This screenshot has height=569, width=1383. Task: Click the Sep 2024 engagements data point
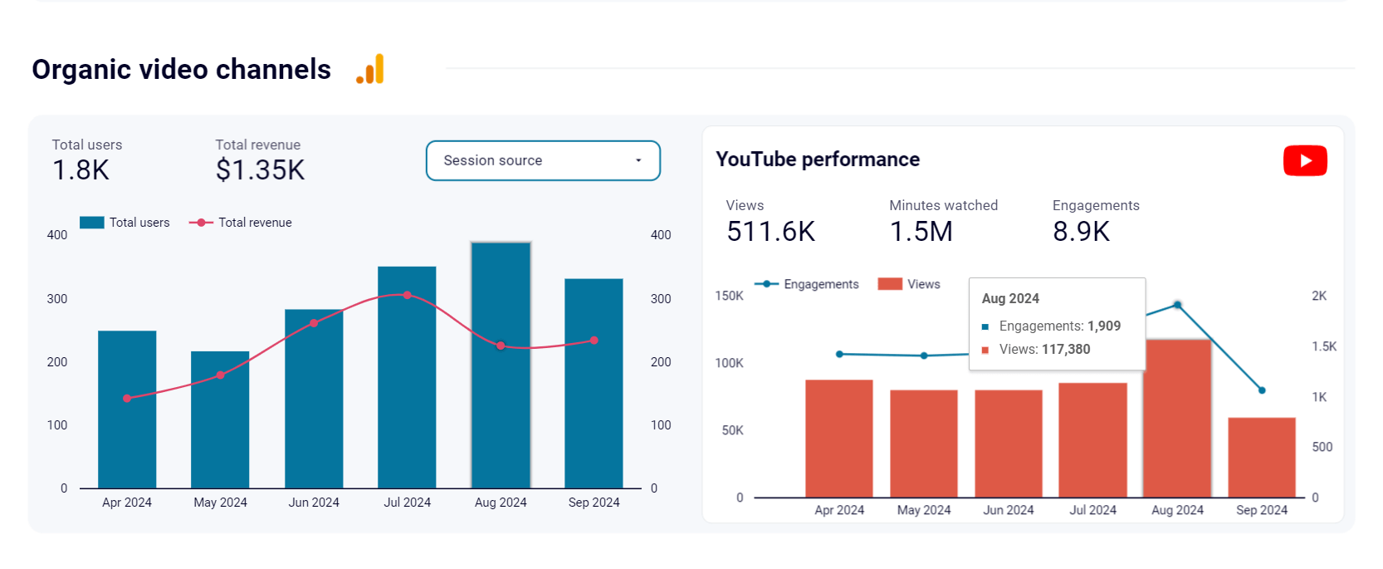pyautogui.click(x=1262, y=390)
